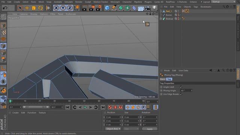The width and height of the screenshot is (240, 135).
Task: Click Part_1 Phong tag icon
Action: [187, 11]
